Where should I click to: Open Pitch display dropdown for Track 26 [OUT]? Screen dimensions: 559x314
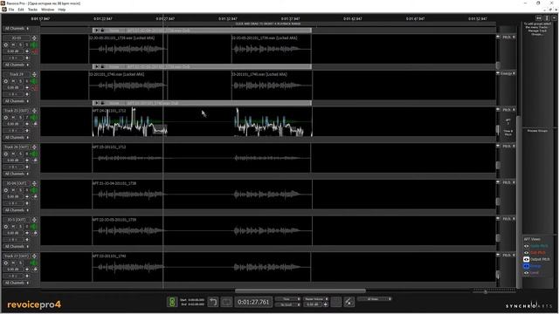508,146
